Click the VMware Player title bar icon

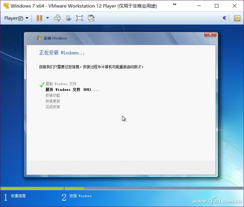click(6, 6)
